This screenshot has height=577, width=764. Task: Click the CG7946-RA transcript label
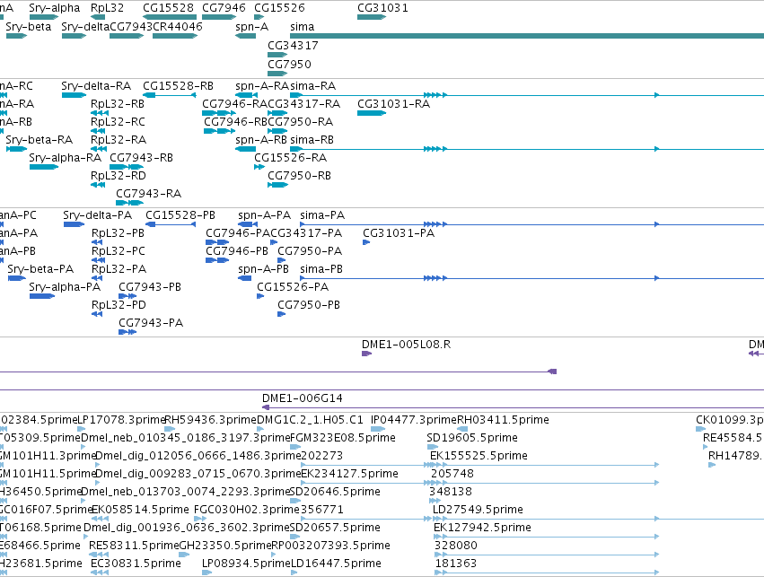point(235,104)
